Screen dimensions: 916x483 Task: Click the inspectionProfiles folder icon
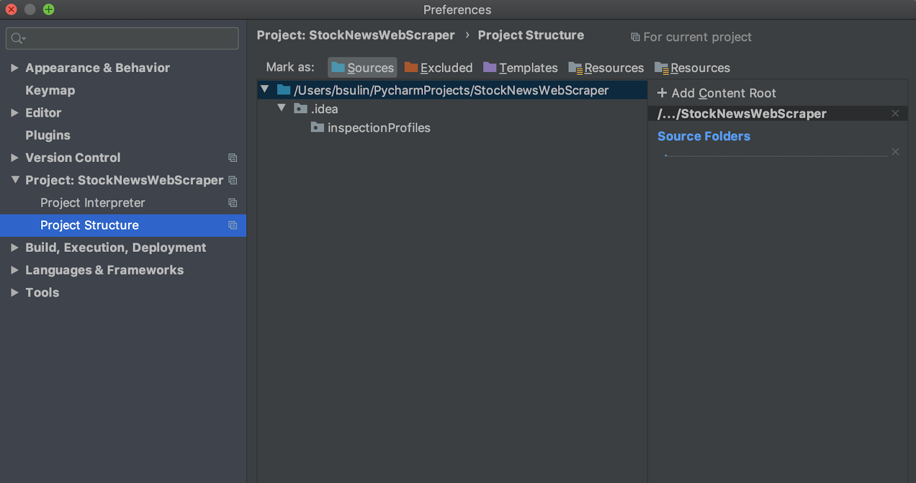317,127
